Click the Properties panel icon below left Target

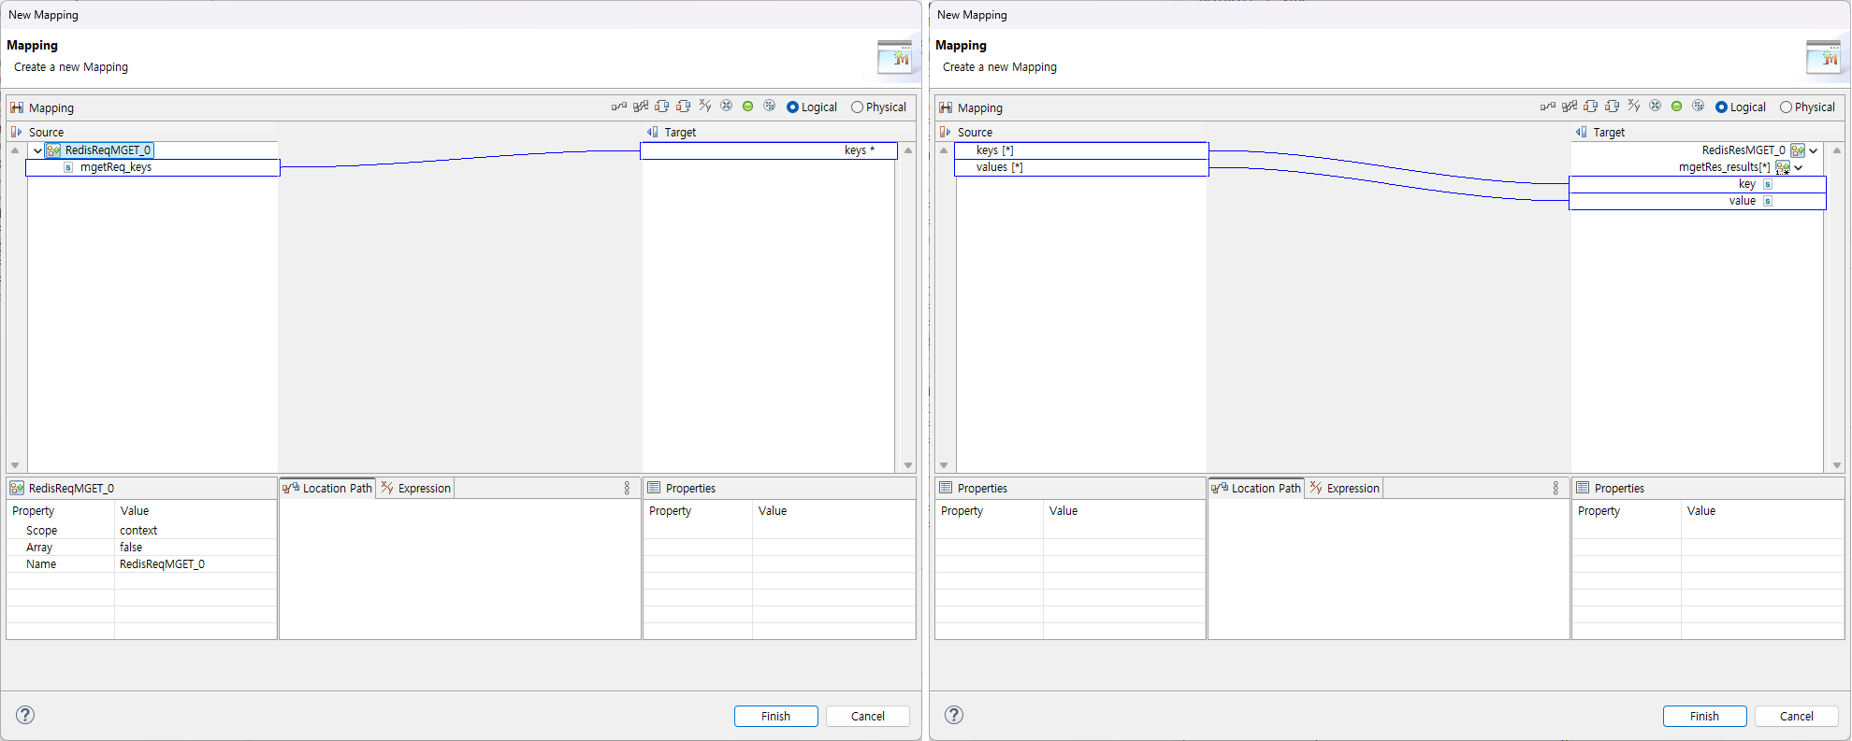pyautogui.click(x=654, y=488)
